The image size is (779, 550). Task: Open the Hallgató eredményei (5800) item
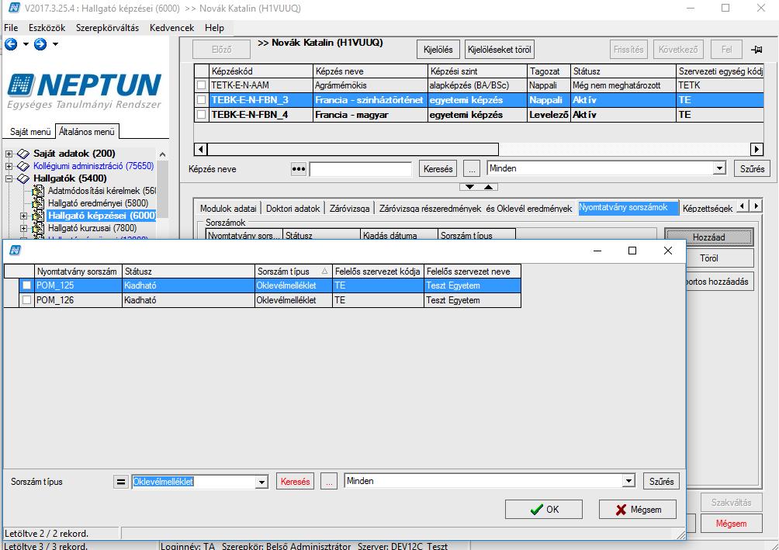[98, 203]
